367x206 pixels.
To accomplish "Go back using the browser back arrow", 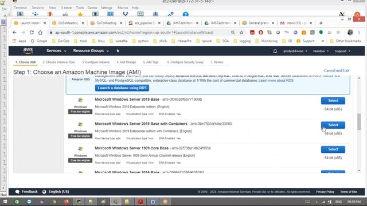I will click(14, 33).
